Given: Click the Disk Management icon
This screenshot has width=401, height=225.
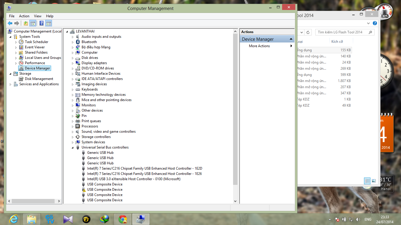Looking at the screenshot, I should 21,79.
